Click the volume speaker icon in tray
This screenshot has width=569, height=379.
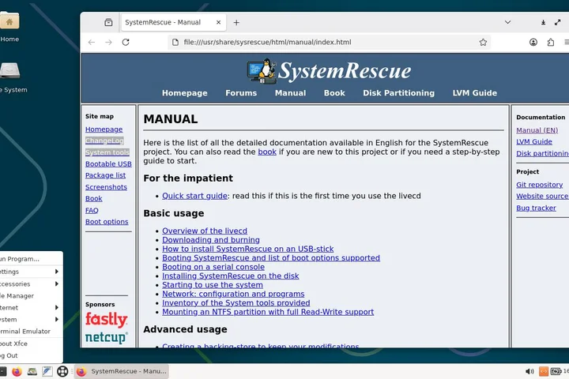(x=529, y=371)
